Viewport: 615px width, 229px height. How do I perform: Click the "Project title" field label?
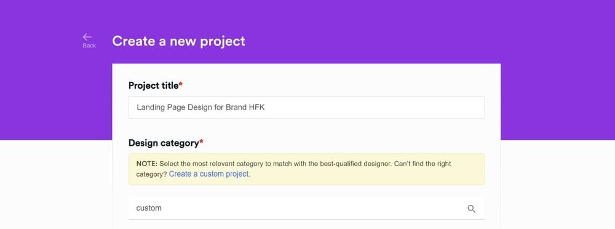tap(153, 85)
